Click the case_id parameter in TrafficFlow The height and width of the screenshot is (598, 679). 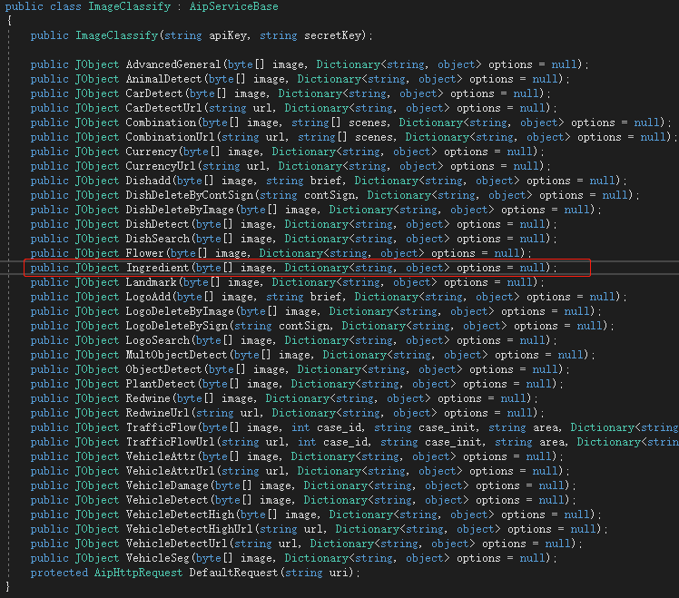point(339,427)
